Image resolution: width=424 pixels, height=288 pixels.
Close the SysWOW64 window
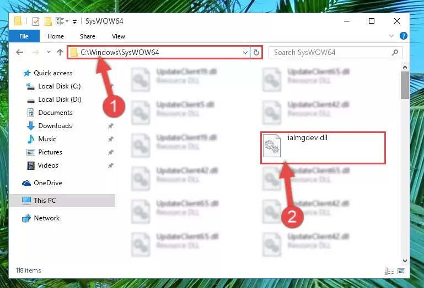coord(396,21)
